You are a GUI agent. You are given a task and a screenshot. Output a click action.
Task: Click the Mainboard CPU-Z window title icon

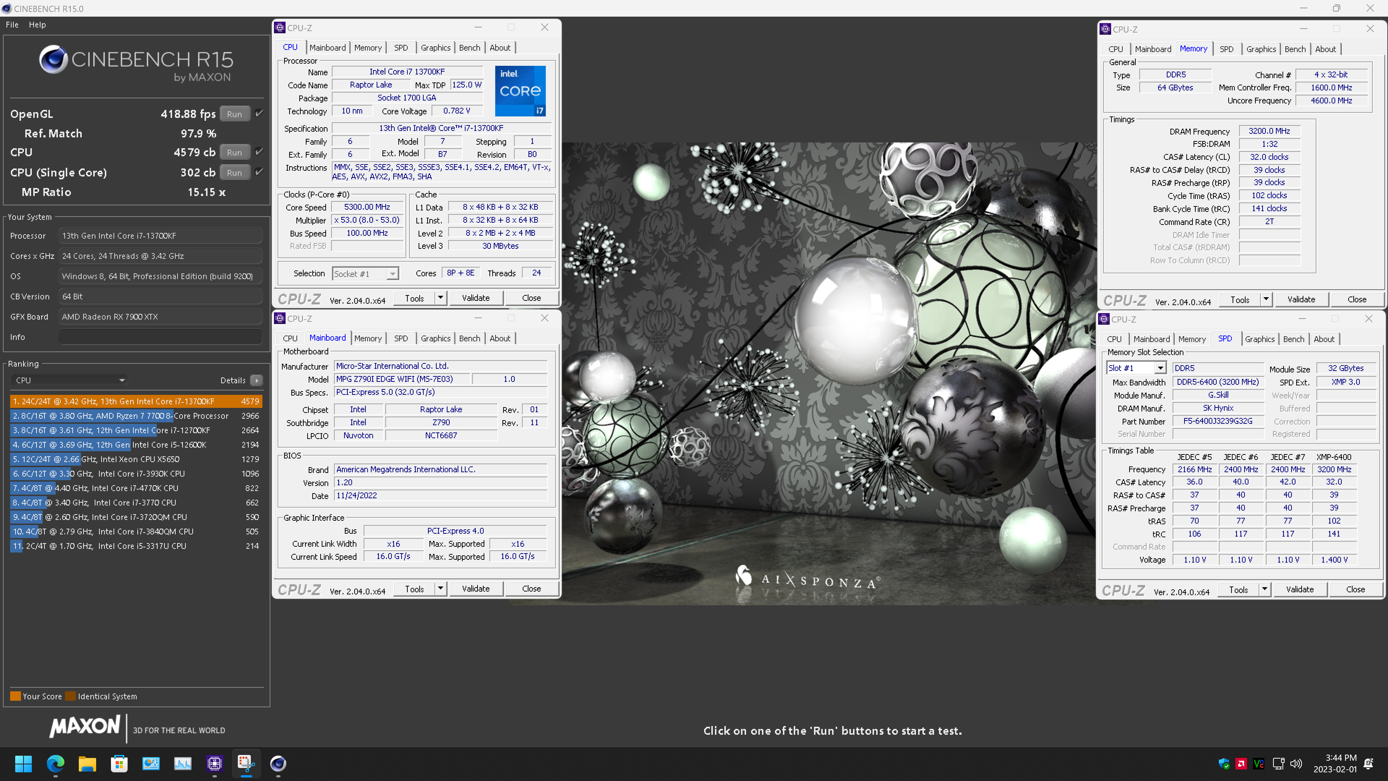pos(280,318)
